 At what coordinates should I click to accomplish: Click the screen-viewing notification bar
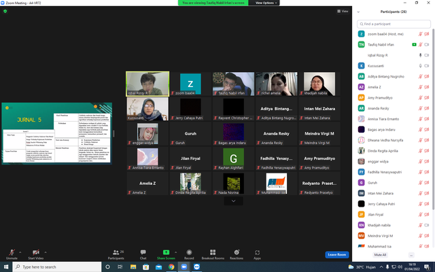pyautogui.click(x=213, y=3)
